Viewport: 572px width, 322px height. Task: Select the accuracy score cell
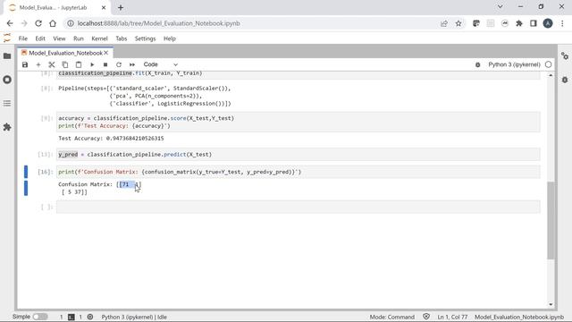298,122
